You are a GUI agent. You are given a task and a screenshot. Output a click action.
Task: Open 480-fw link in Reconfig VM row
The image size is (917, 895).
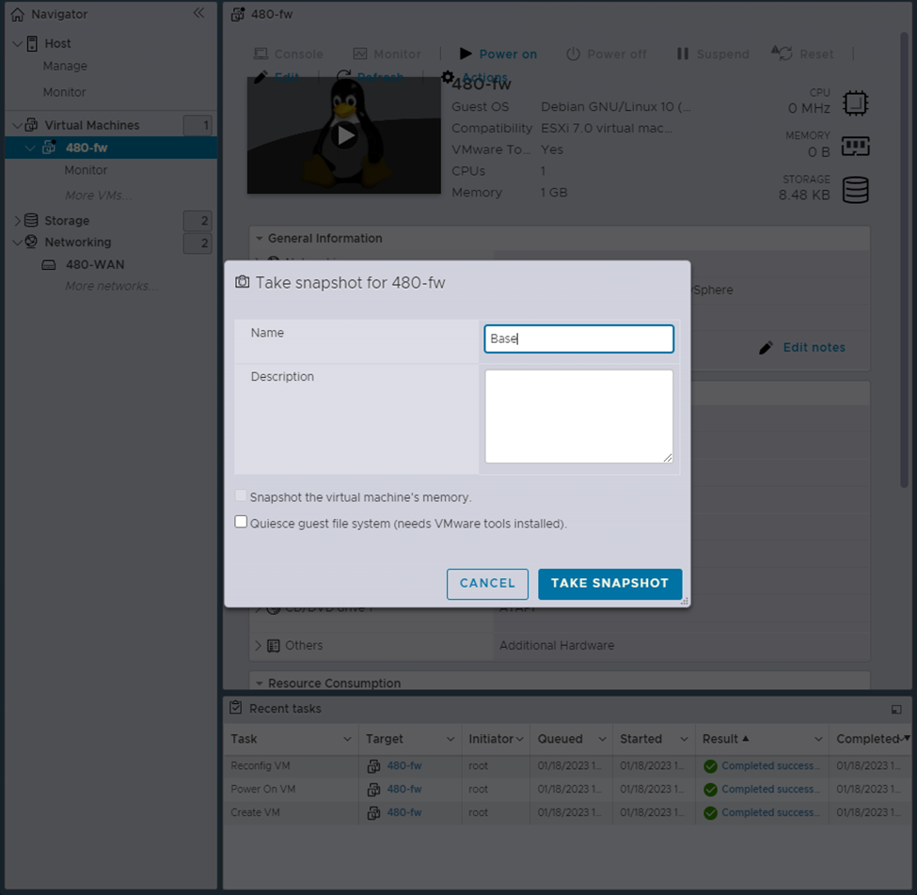point(404,766)
